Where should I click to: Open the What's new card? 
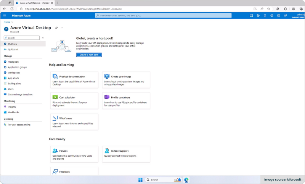74,122
